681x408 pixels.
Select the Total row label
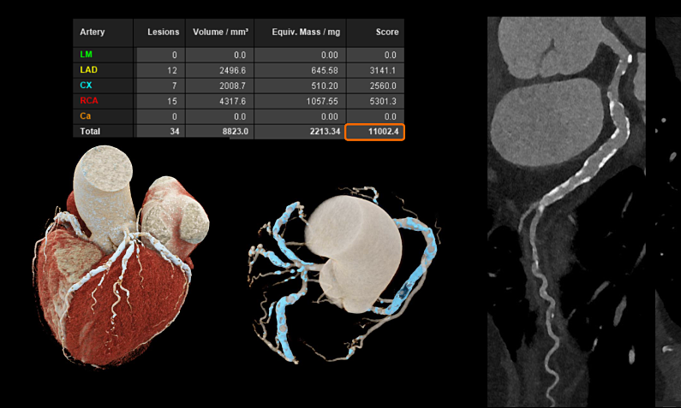90,131
